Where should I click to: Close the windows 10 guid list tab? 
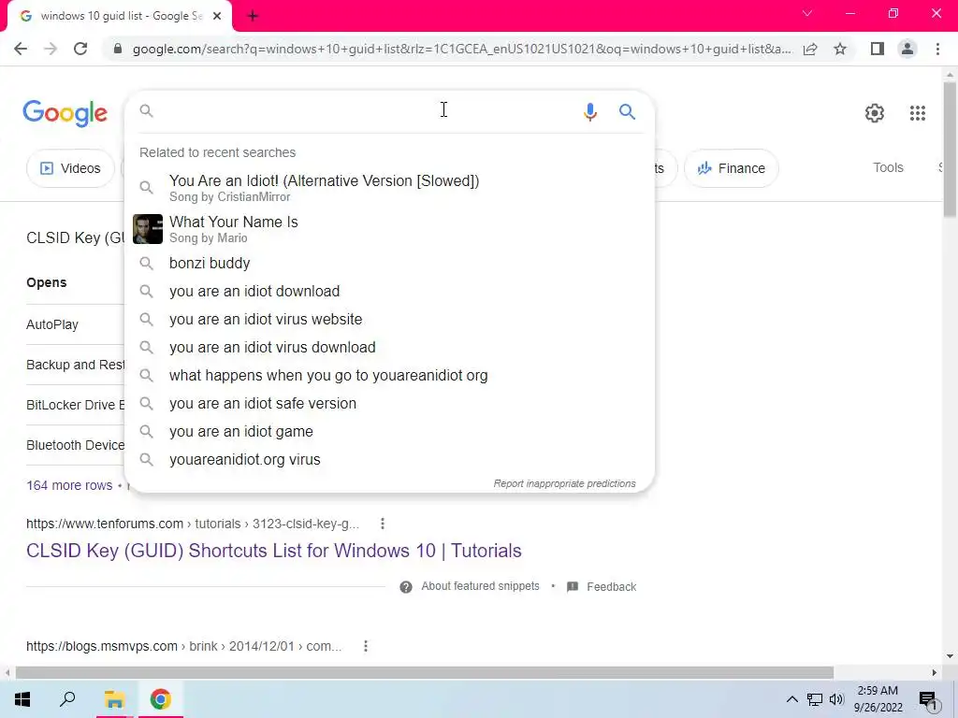pyautogui.click(x=217, y=16)
